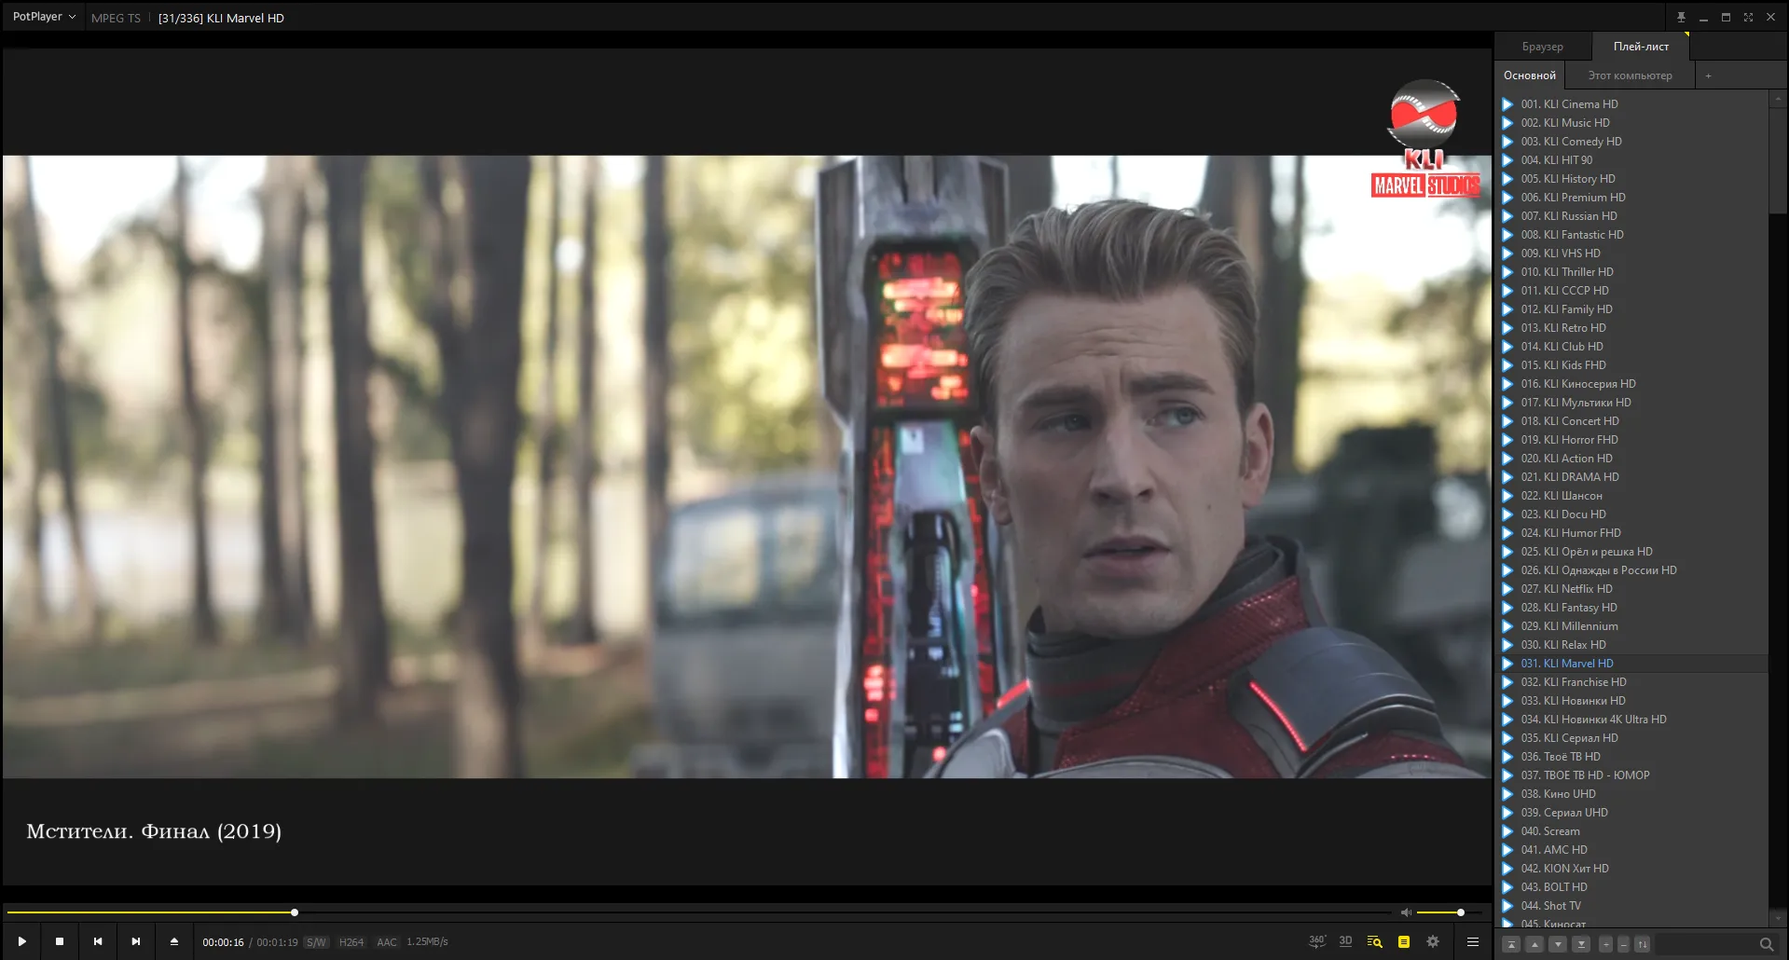Select 010. KLI Thriller HD
The image size is (1789, 960).
1631,272
